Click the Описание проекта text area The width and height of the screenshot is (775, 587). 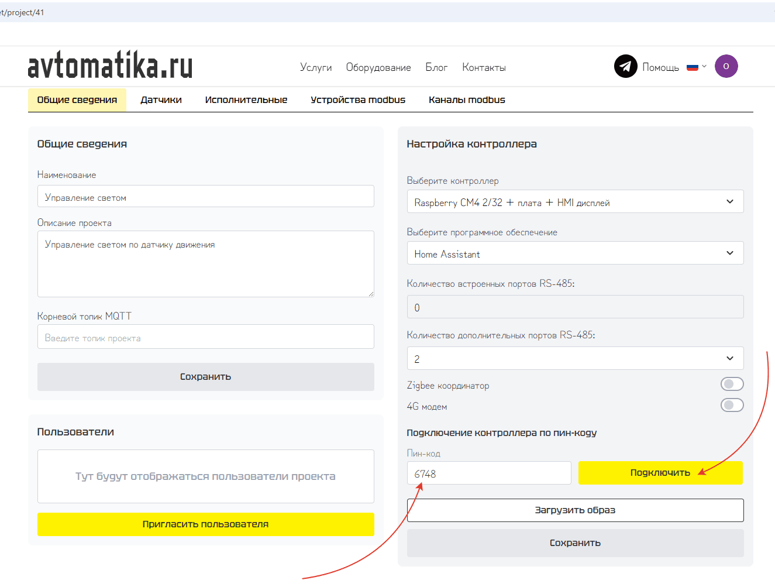coord(205,264)
